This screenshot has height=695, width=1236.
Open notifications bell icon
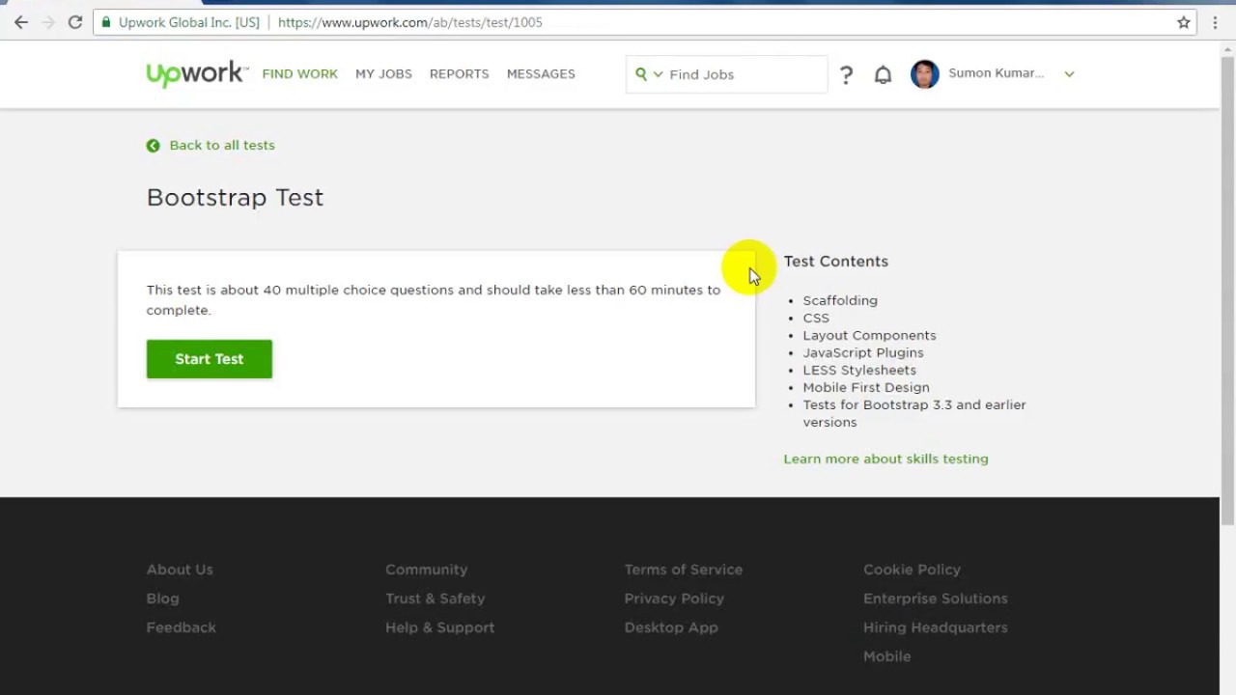click(883, 74)
